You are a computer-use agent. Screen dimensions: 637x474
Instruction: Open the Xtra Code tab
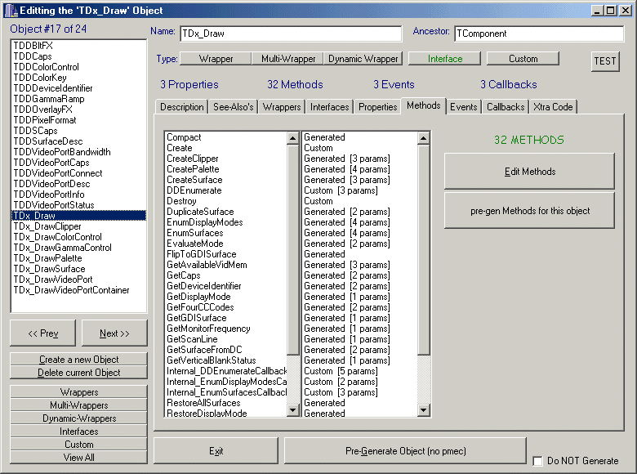[x=553, y=107]
